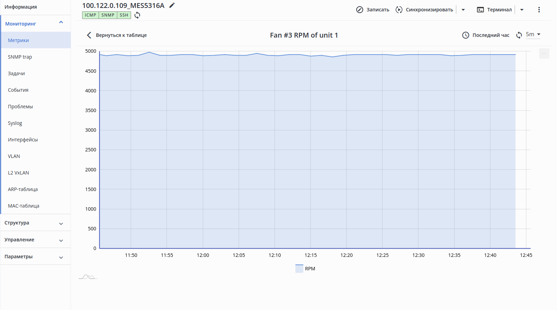Image resolution: width=557 pixels, height=310 pixels.
Task: Open the dropdown arrow next to Синхронизировать
Action: click(x=463, y=10)
